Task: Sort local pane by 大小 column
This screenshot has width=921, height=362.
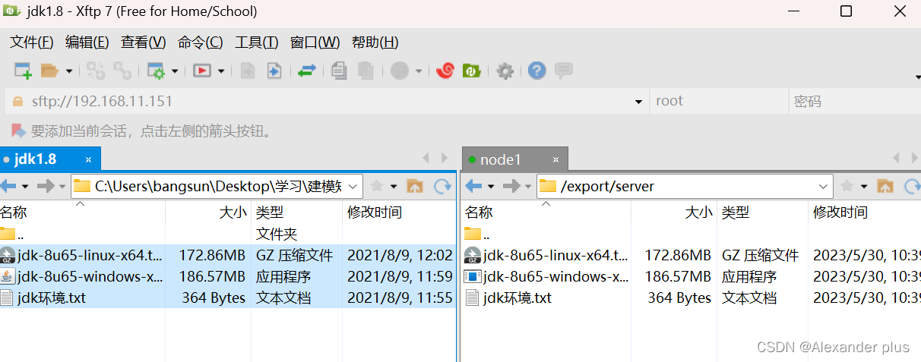Action: (207, 212)
